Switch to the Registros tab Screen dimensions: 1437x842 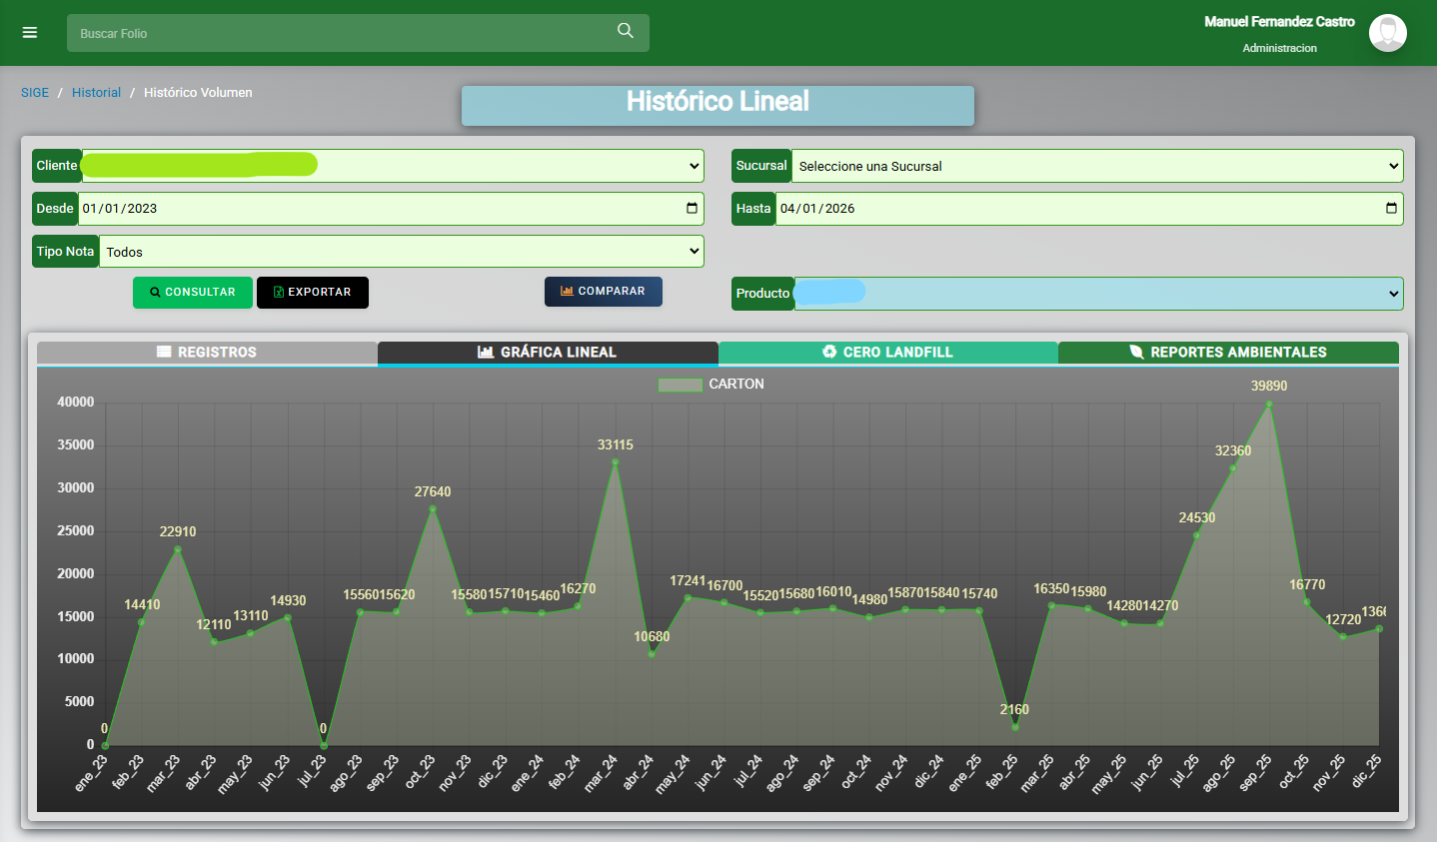pyautogui.click(x=207, y=352)
